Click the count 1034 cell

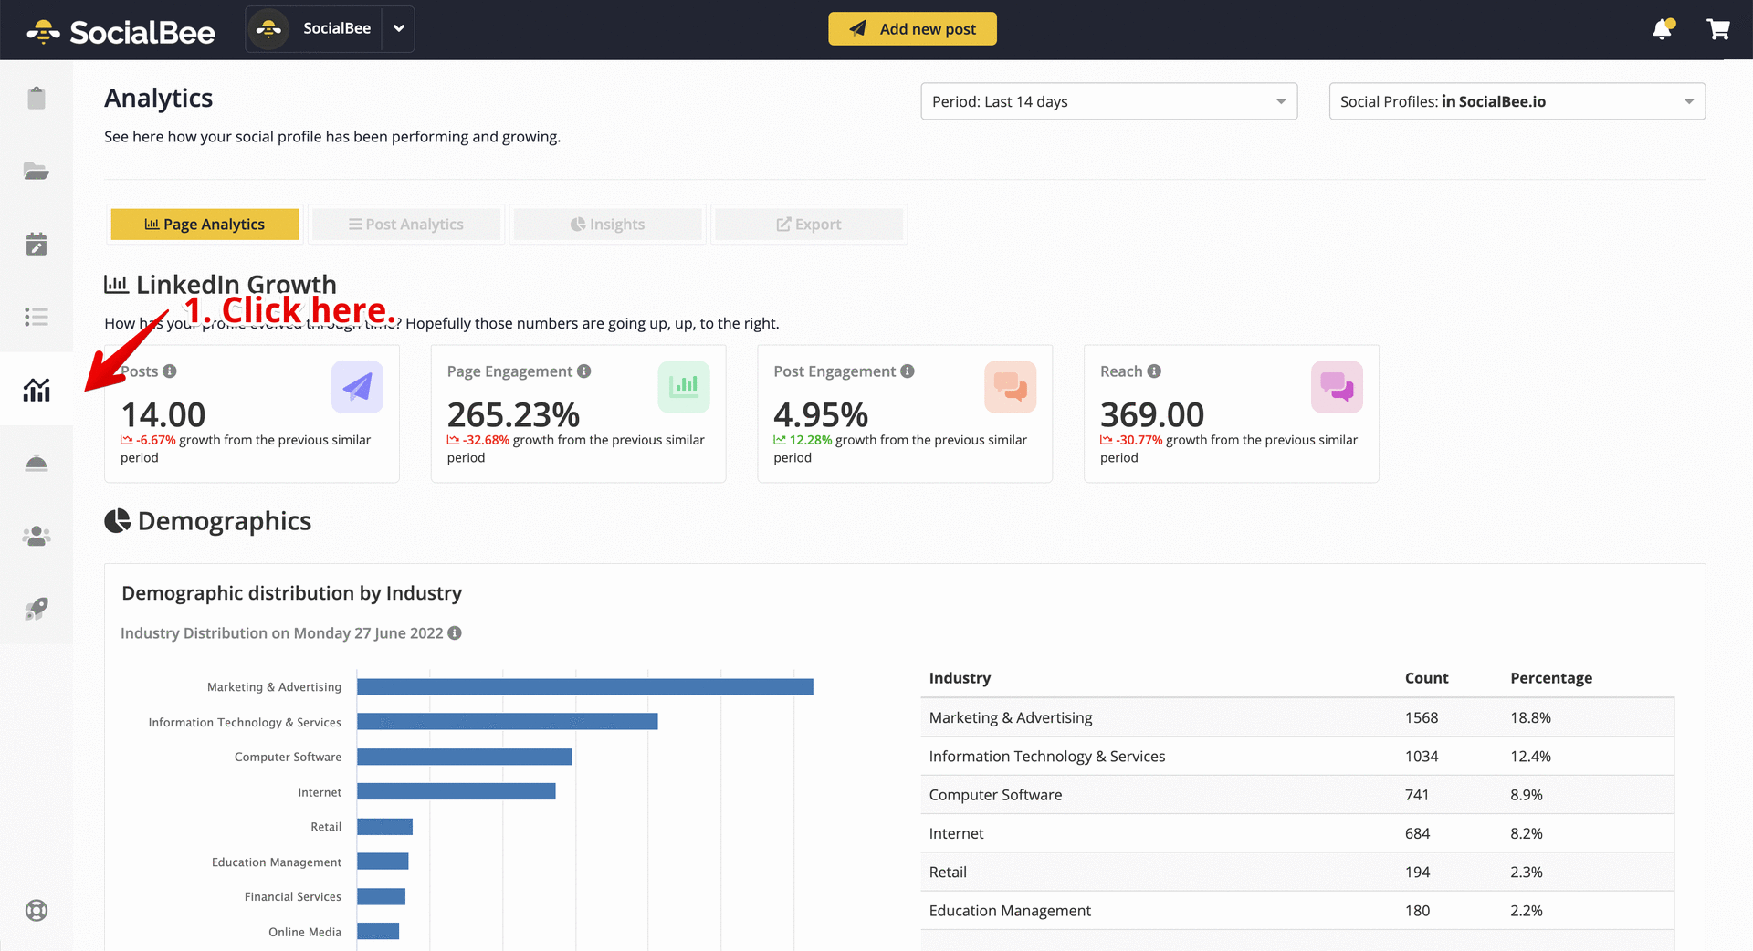tap(1422, 757)
